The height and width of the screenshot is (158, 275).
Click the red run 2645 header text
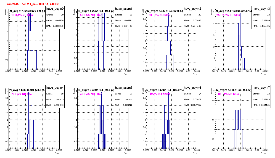tap(33, 4)
